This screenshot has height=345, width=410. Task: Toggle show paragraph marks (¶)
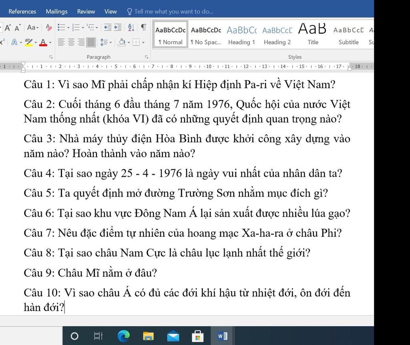(144, 27)
